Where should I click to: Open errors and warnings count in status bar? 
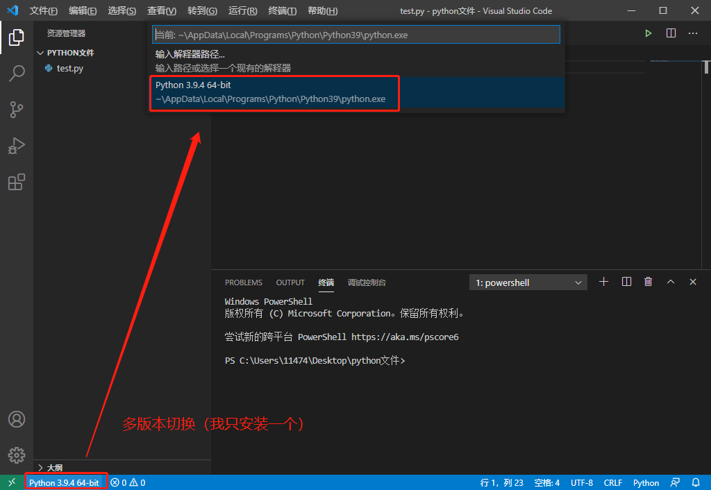click(128, 483)
